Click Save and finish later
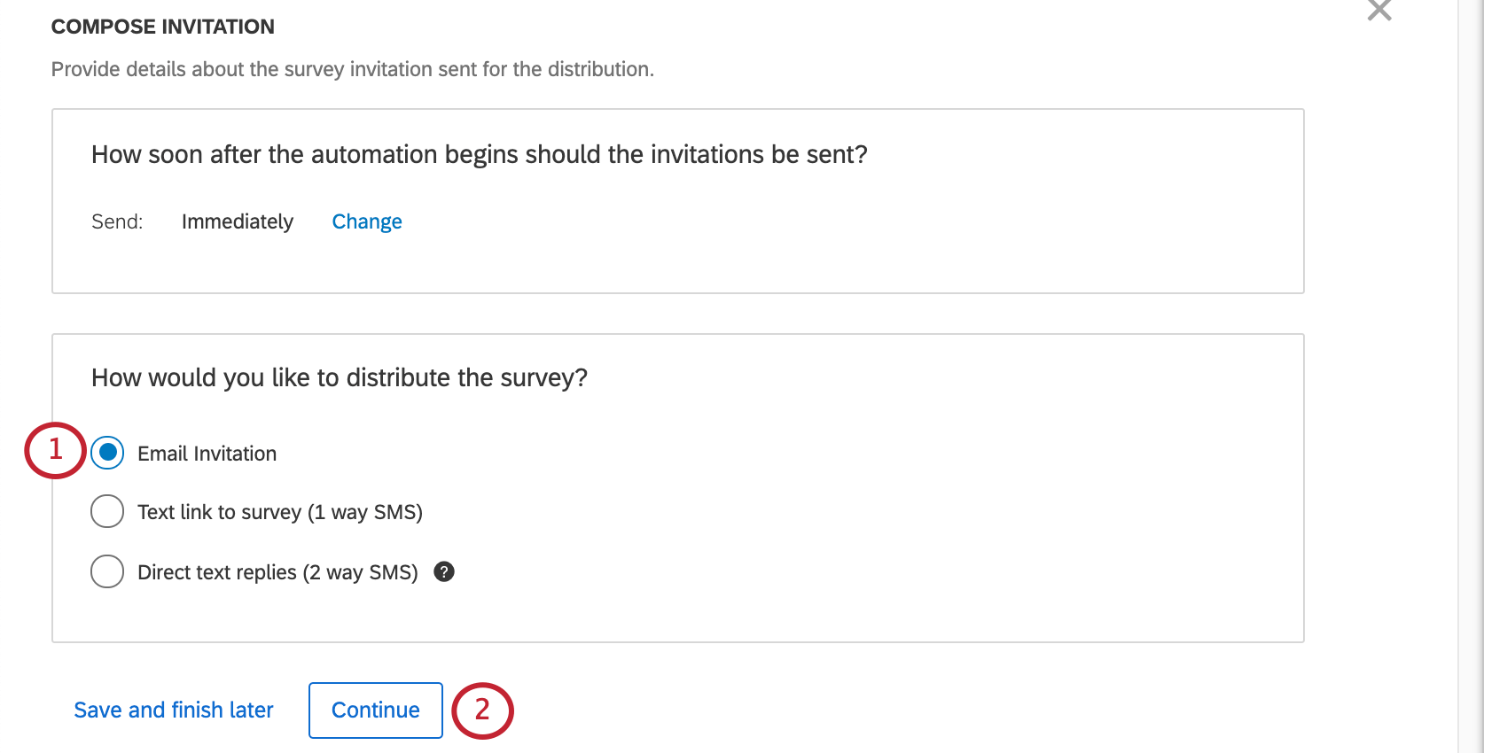 pos(174,710)
